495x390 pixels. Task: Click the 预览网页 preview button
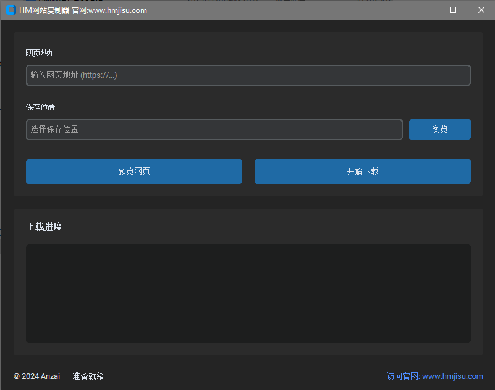click(x=134, y=171)
